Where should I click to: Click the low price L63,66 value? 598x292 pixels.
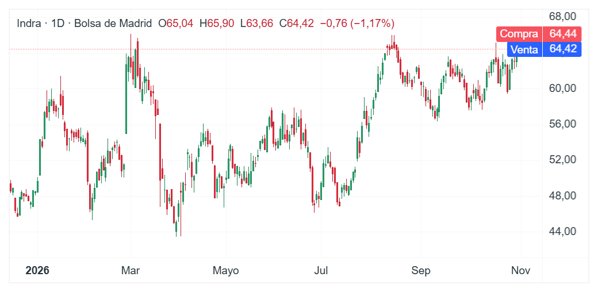point(256,24)
